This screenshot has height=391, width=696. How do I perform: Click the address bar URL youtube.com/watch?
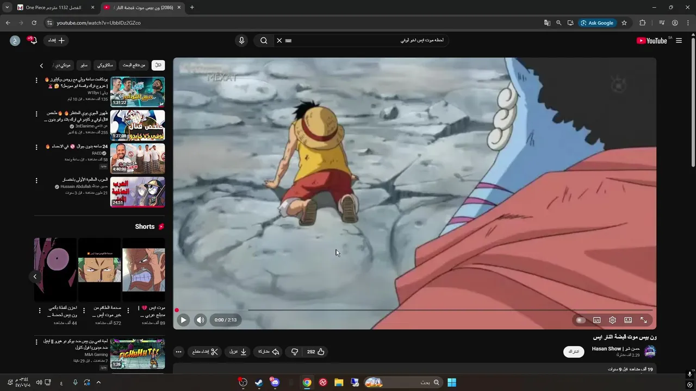tap(98, 23)
